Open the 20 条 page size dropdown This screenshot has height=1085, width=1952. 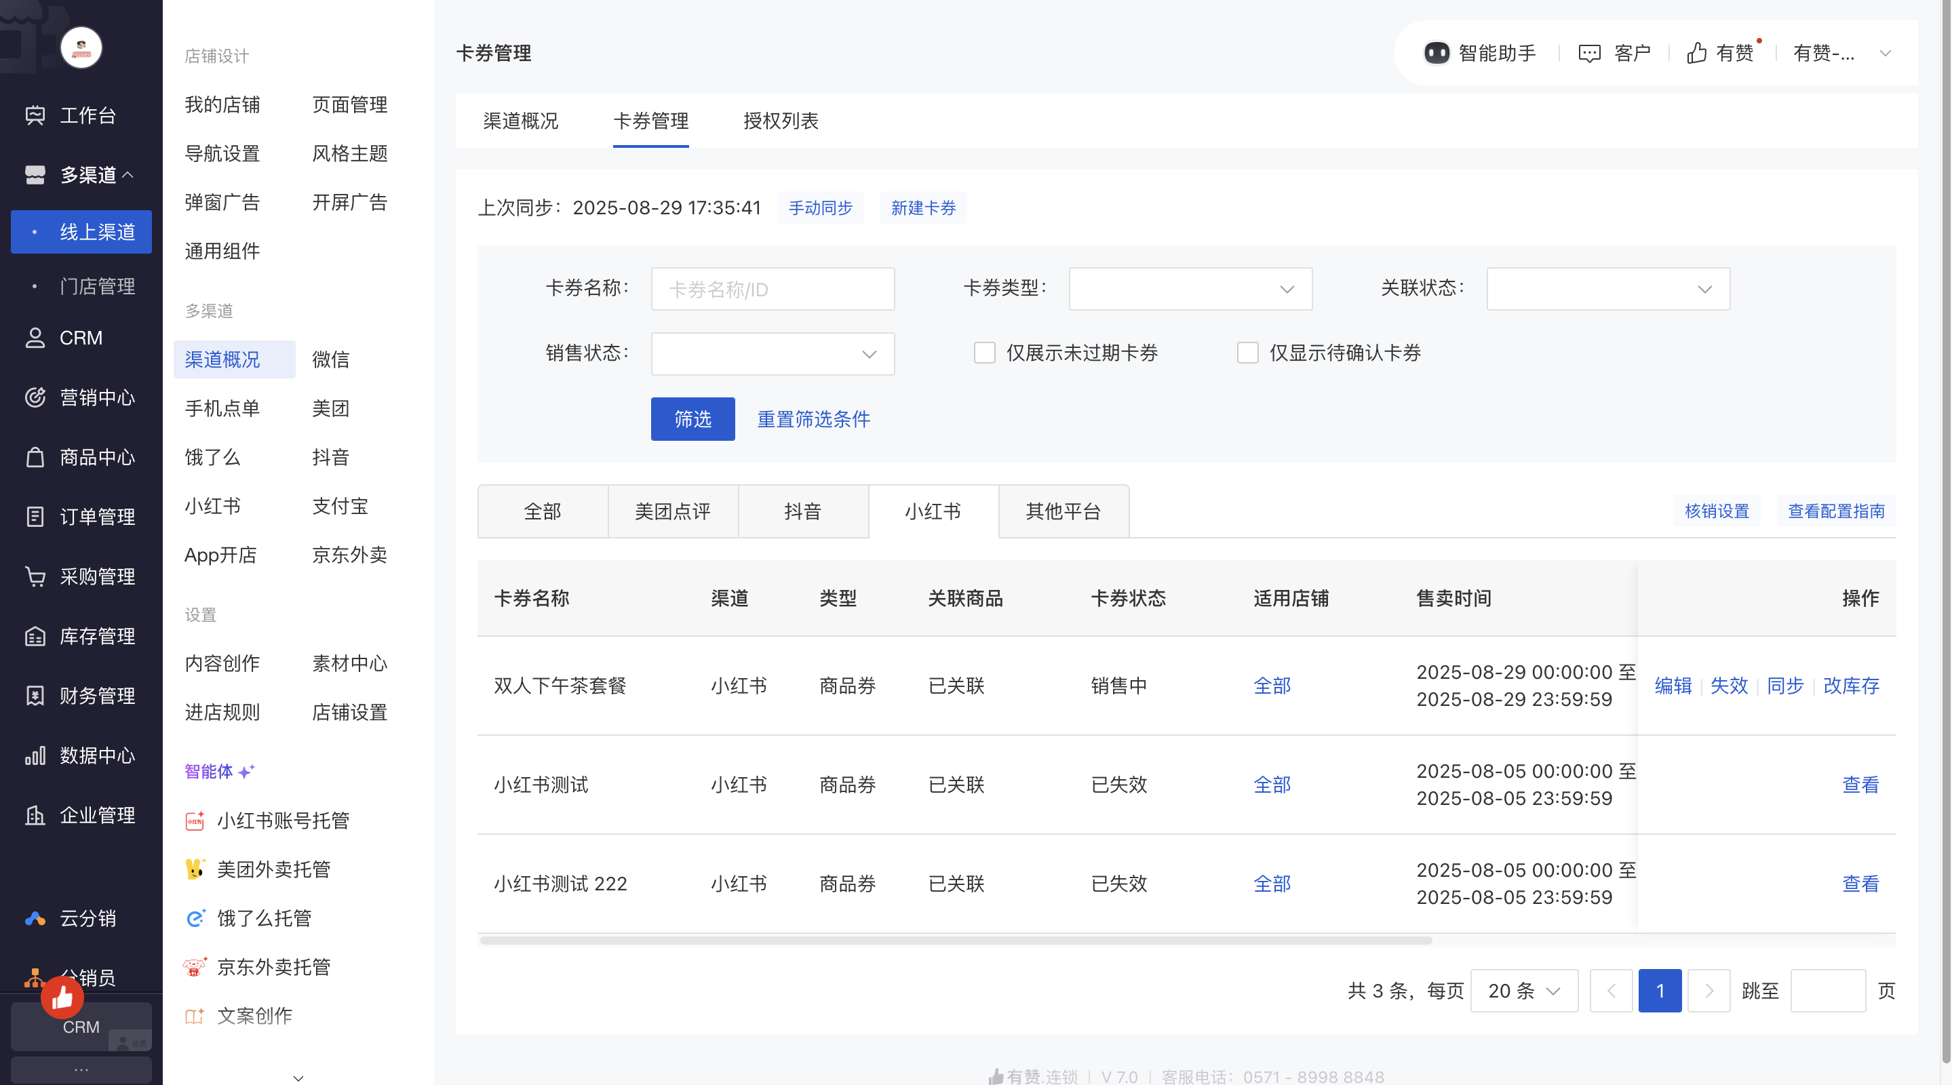coord(1523,990)
